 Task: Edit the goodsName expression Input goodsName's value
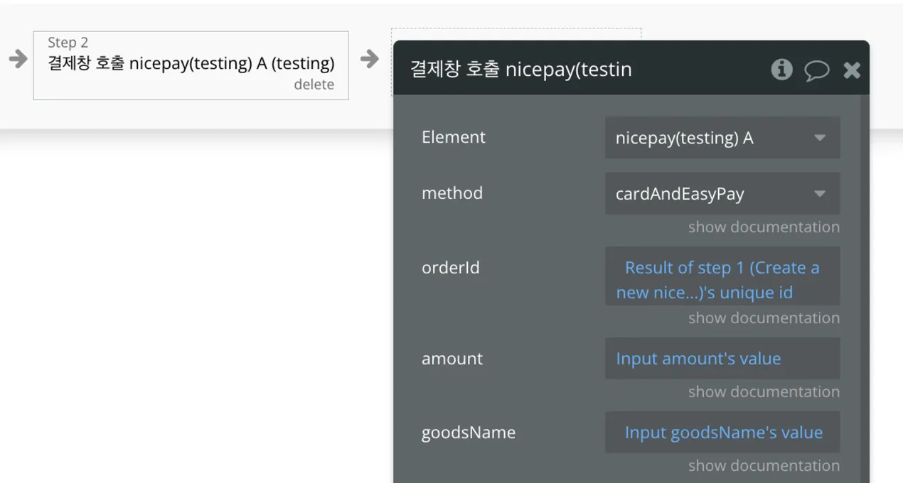click(722, 433)
